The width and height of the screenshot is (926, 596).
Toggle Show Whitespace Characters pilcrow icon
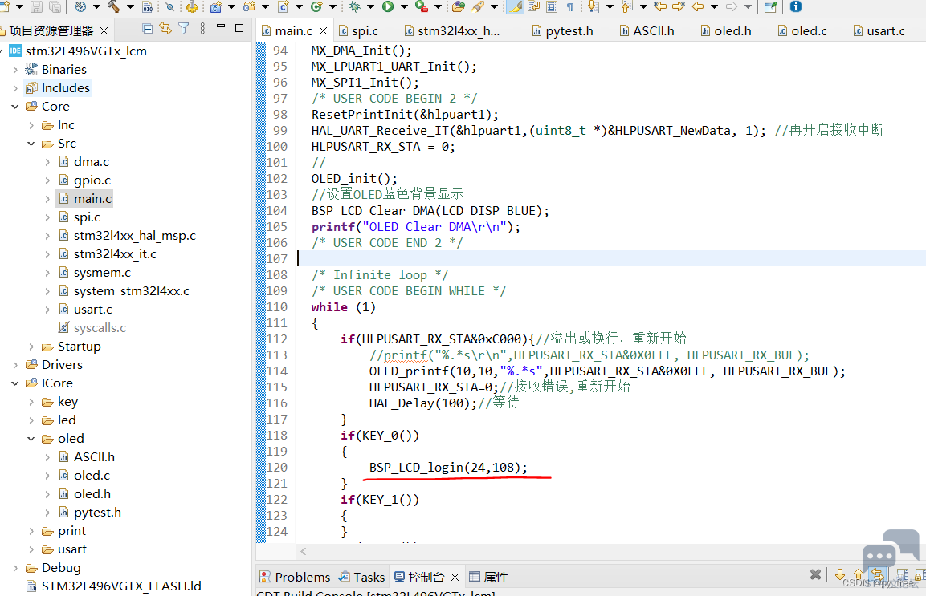coord(570,6)
